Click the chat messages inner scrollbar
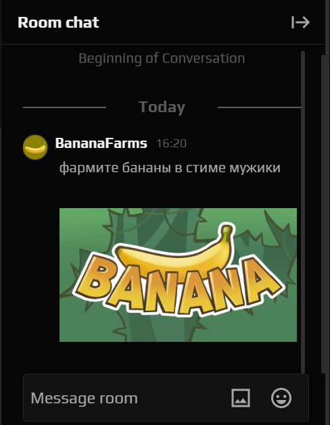The image size is (330, 425). pos(303,212)
